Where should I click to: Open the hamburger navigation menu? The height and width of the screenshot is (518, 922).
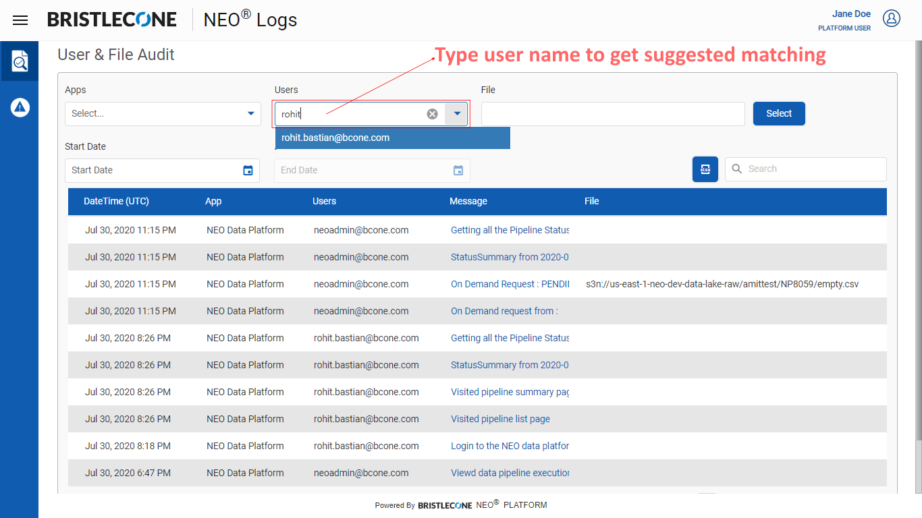(20, 20)
